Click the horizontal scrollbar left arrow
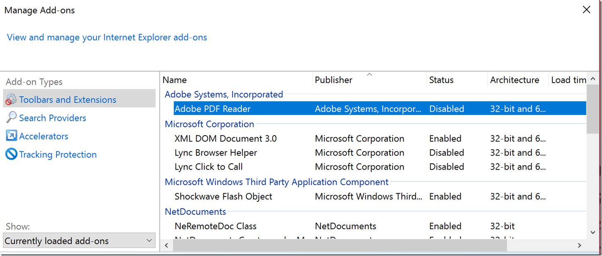This screenshot has width=602, height=256. (167, 245)
